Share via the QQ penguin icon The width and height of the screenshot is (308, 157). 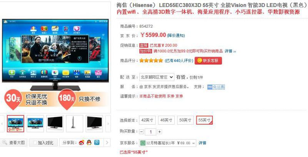pyautogui.click(x=89, y=143)
